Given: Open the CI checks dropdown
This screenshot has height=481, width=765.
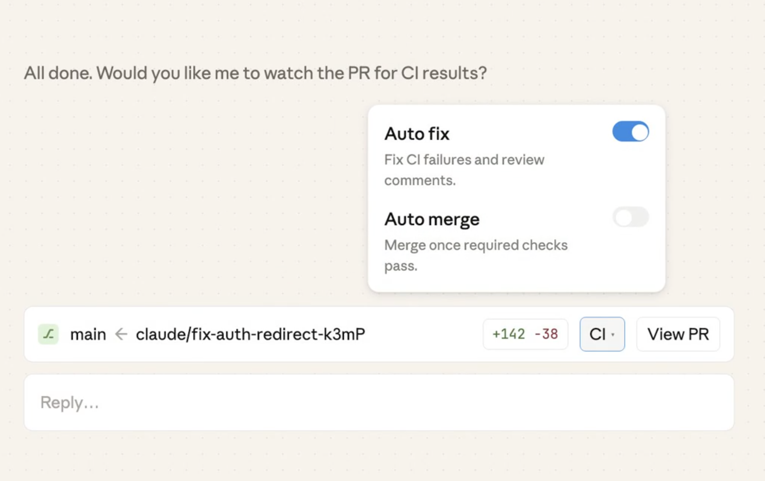Looking at the screenshot, I should click(602, 334).
